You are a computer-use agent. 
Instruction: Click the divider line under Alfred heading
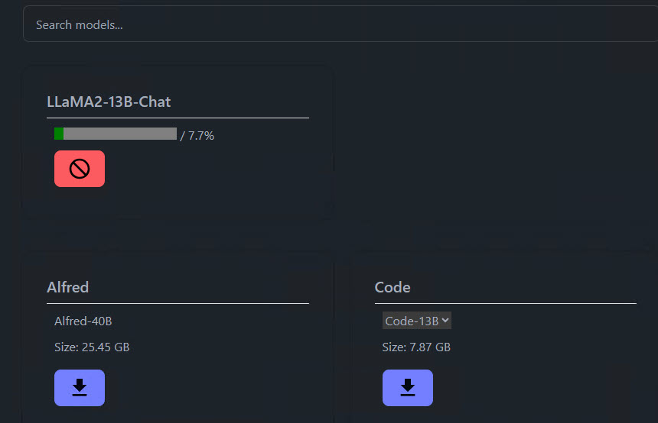point(178,303)
